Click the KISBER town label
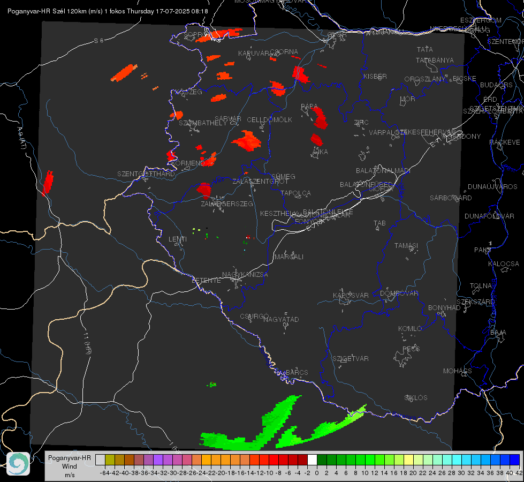The image size is (524, 482). (375, 76)
